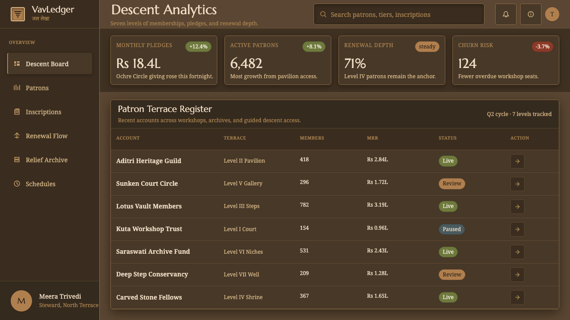Open the notifications bell
Image resolution: width=570 pixels, height=320 pixels.
tap(506, 14)
